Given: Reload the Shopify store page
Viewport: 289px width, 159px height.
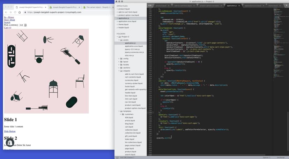Looking at the screenshot, I should coord(15,12).
